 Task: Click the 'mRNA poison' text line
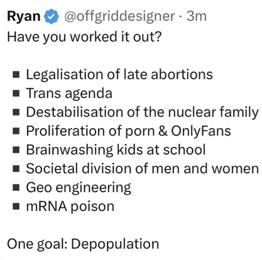click(x=70, y=207)
